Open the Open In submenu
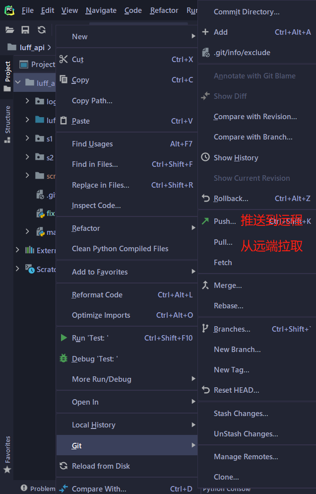This screenshot has height=494, width=316. pos(127,402)
